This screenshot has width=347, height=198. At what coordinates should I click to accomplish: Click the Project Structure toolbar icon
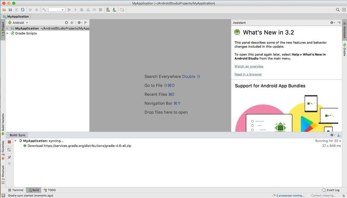(x=122, y=10)
